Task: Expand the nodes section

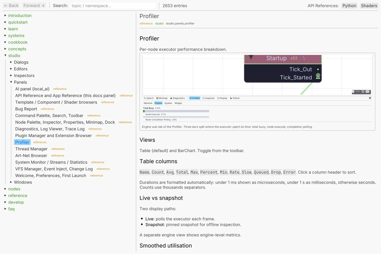Action: [x=5, y=189]
